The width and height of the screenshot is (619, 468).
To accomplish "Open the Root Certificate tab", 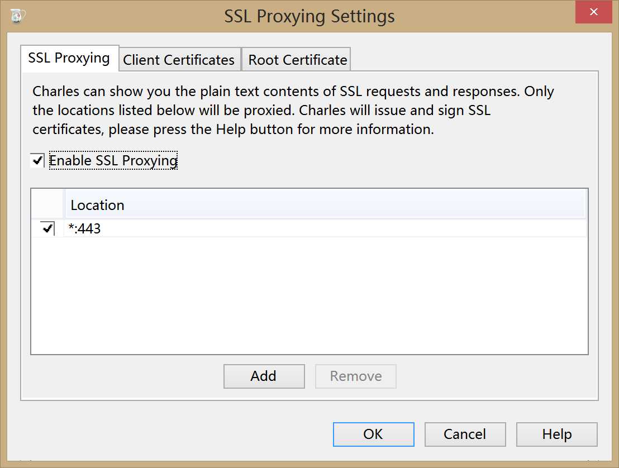I will [297, 60].
